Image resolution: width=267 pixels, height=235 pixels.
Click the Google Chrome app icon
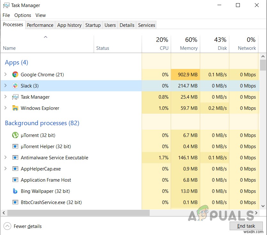click(15, 74)
